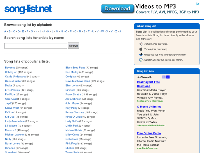
Task: Open the Free Online Radio ad link
Action: tap(149, 133)
